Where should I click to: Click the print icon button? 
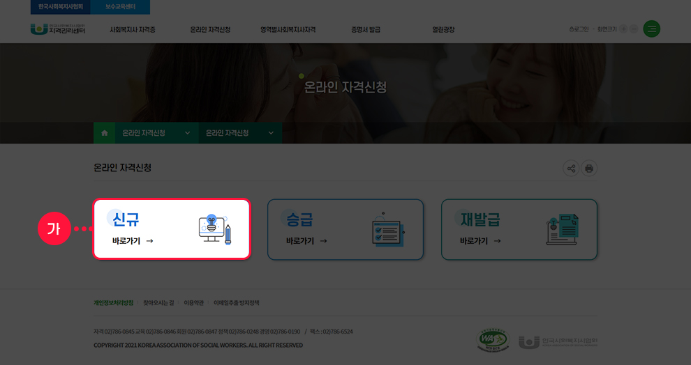[x=589, y=169]
